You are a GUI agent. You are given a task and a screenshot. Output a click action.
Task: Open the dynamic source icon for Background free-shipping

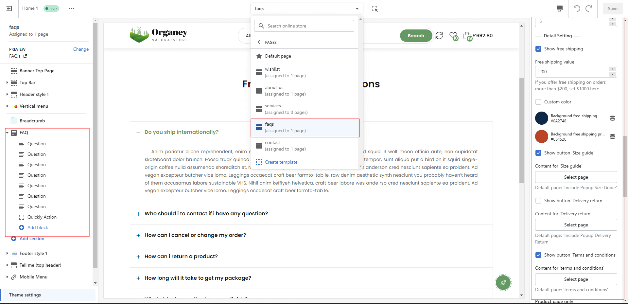click(612, 118)
